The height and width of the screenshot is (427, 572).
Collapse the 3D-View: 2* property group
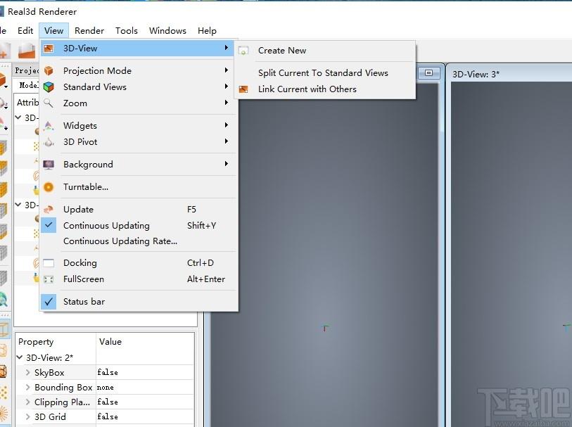(x=20, y=357)
